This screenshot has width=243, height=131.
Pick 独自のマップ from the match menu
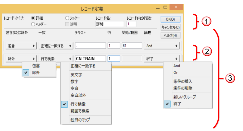click(81, 119)
